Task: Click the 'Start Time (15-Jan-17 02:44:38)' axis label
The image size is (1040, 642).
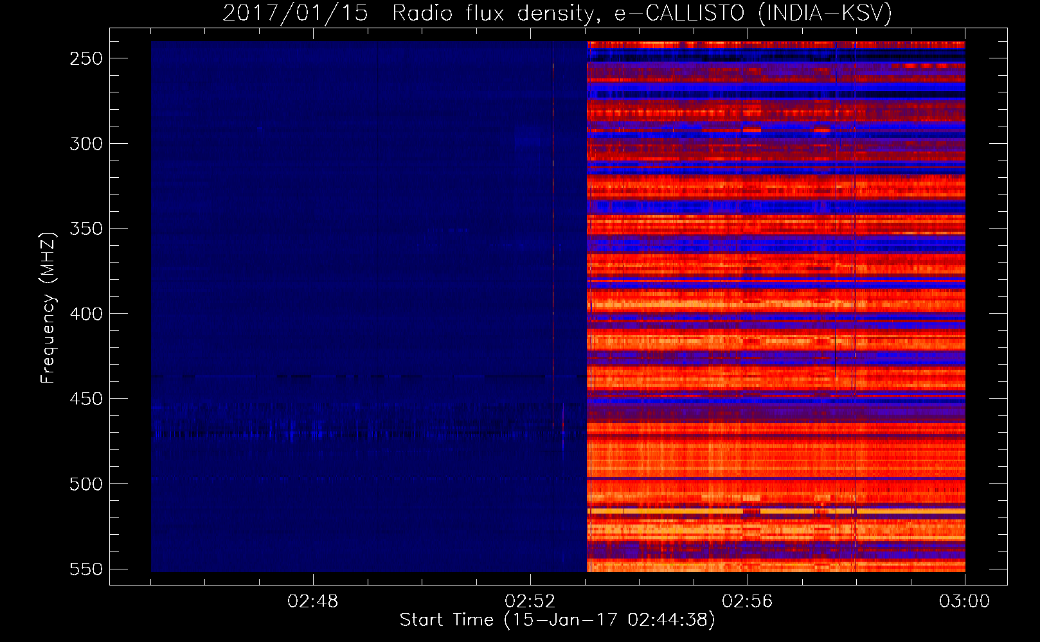Action: tap(557, 620)
